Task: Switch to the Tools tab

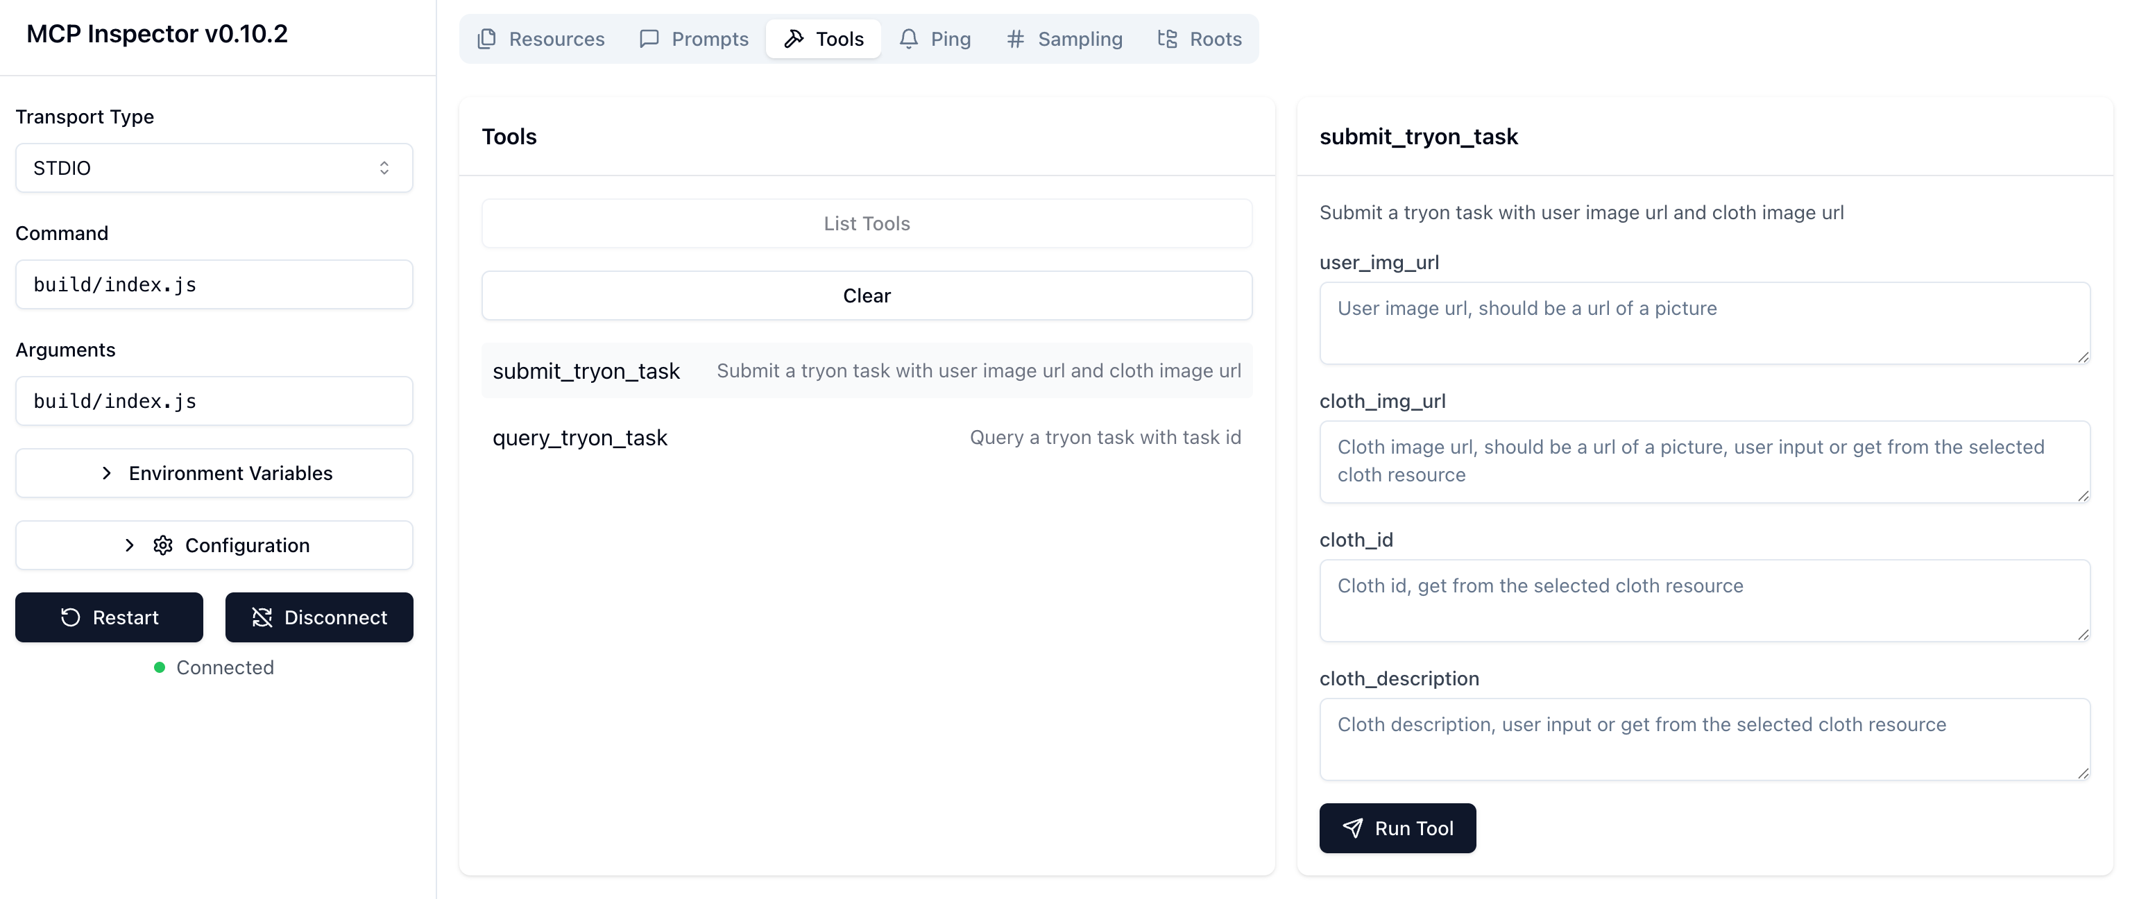Action: point(824,39)
